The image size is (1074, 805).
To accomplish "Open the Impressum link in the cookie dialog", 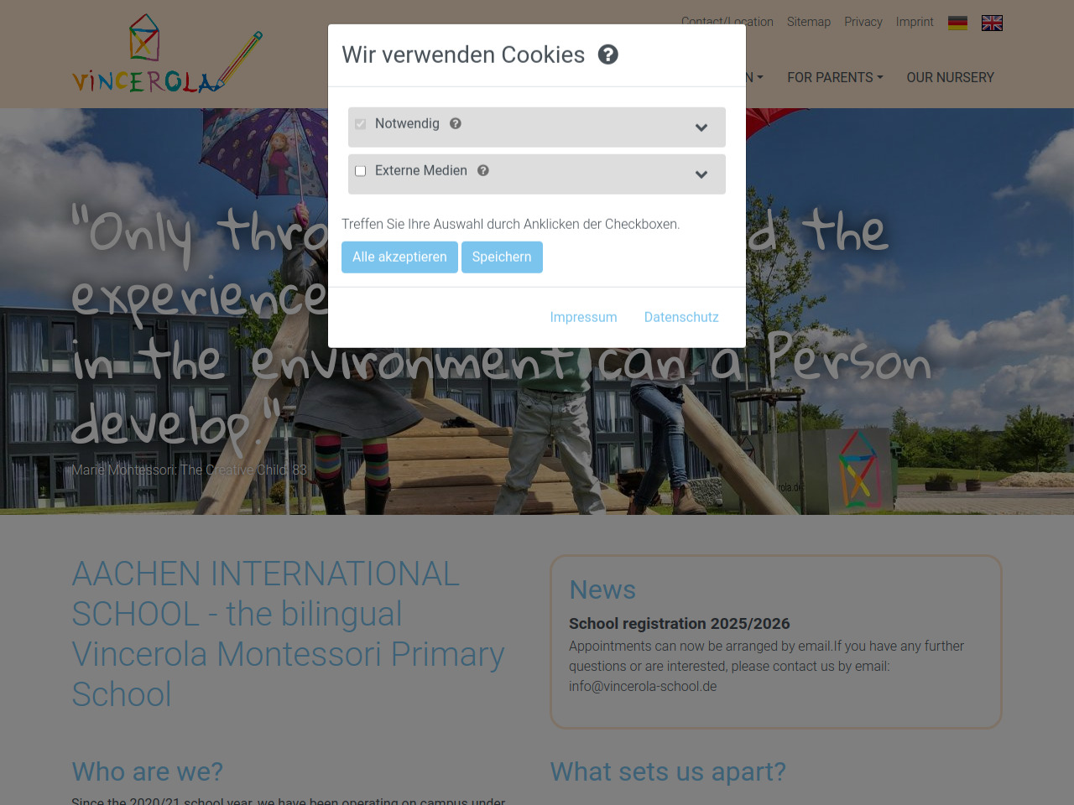I will (583, 317).
